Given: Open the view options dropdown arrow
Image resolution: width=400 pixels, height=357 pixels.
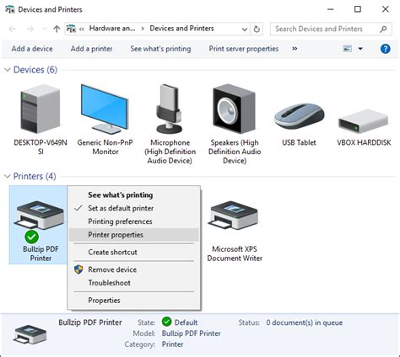Looking at the screenshot, I should (360, 49).
